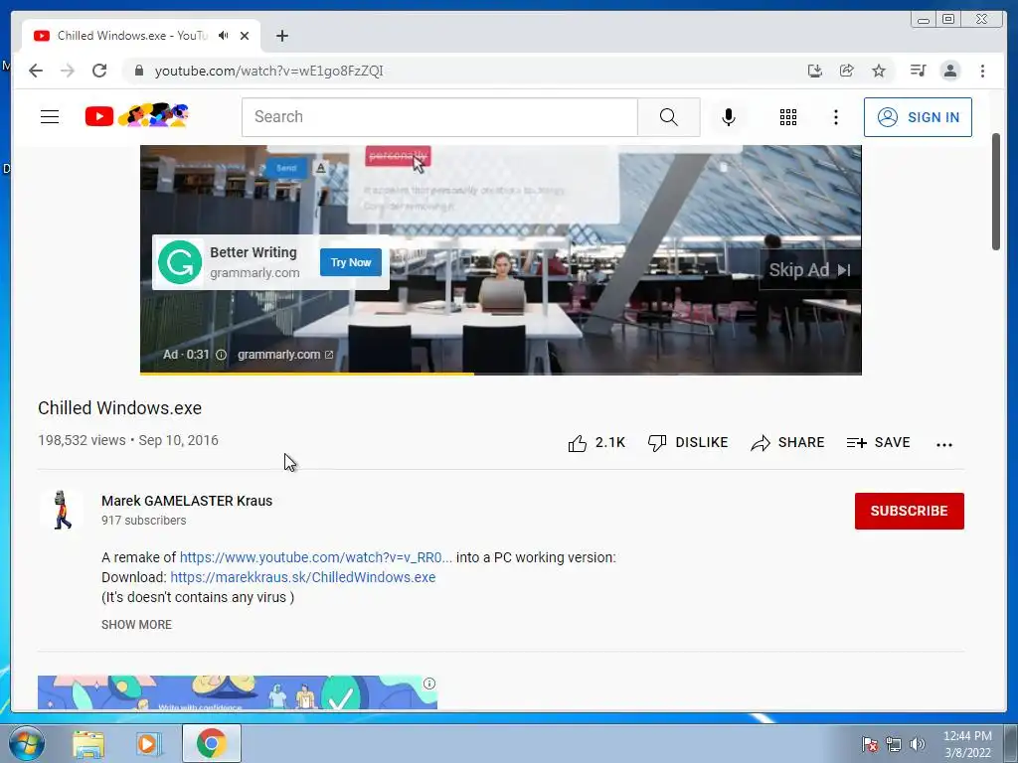The height and width of the screenshot is (763, 1018).
Task: Bookmark this page with the star icon
Action: click(879, 71)
